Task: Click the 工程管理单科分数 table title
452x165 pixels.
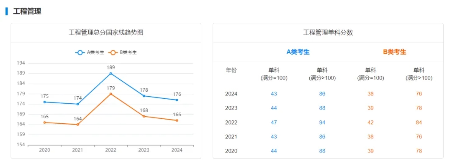Action: tap(328, 32)
